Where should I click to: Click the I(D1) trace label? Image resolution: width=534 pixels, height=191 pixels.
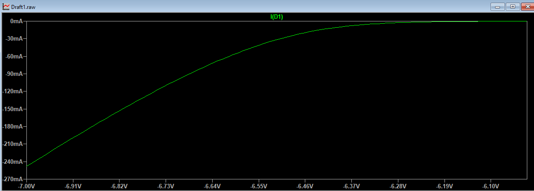[x=277, y=17]
